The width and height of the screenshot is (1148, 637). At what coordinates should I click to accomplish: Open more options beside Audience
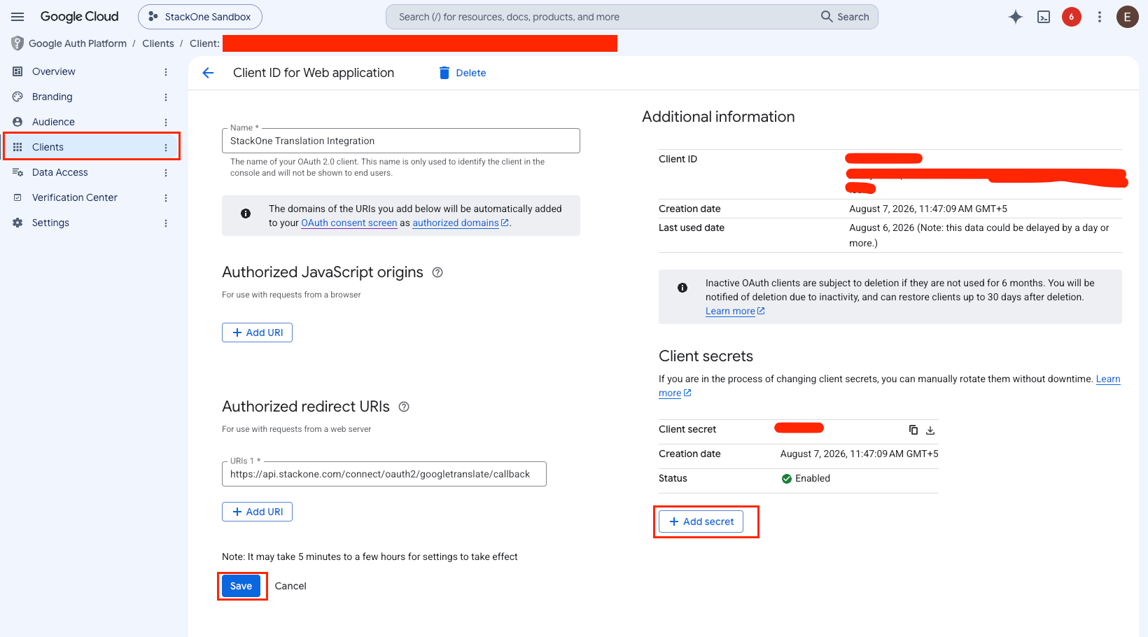coord(166,122)
